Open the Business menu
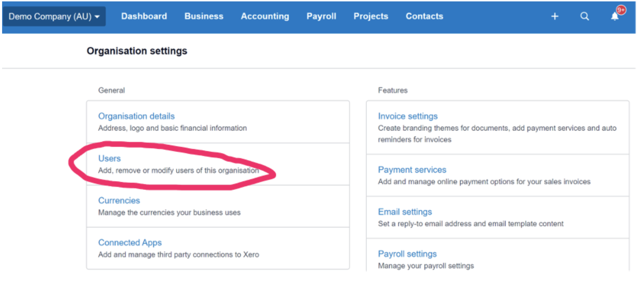642x293 pixels. [x=204, y=16]
